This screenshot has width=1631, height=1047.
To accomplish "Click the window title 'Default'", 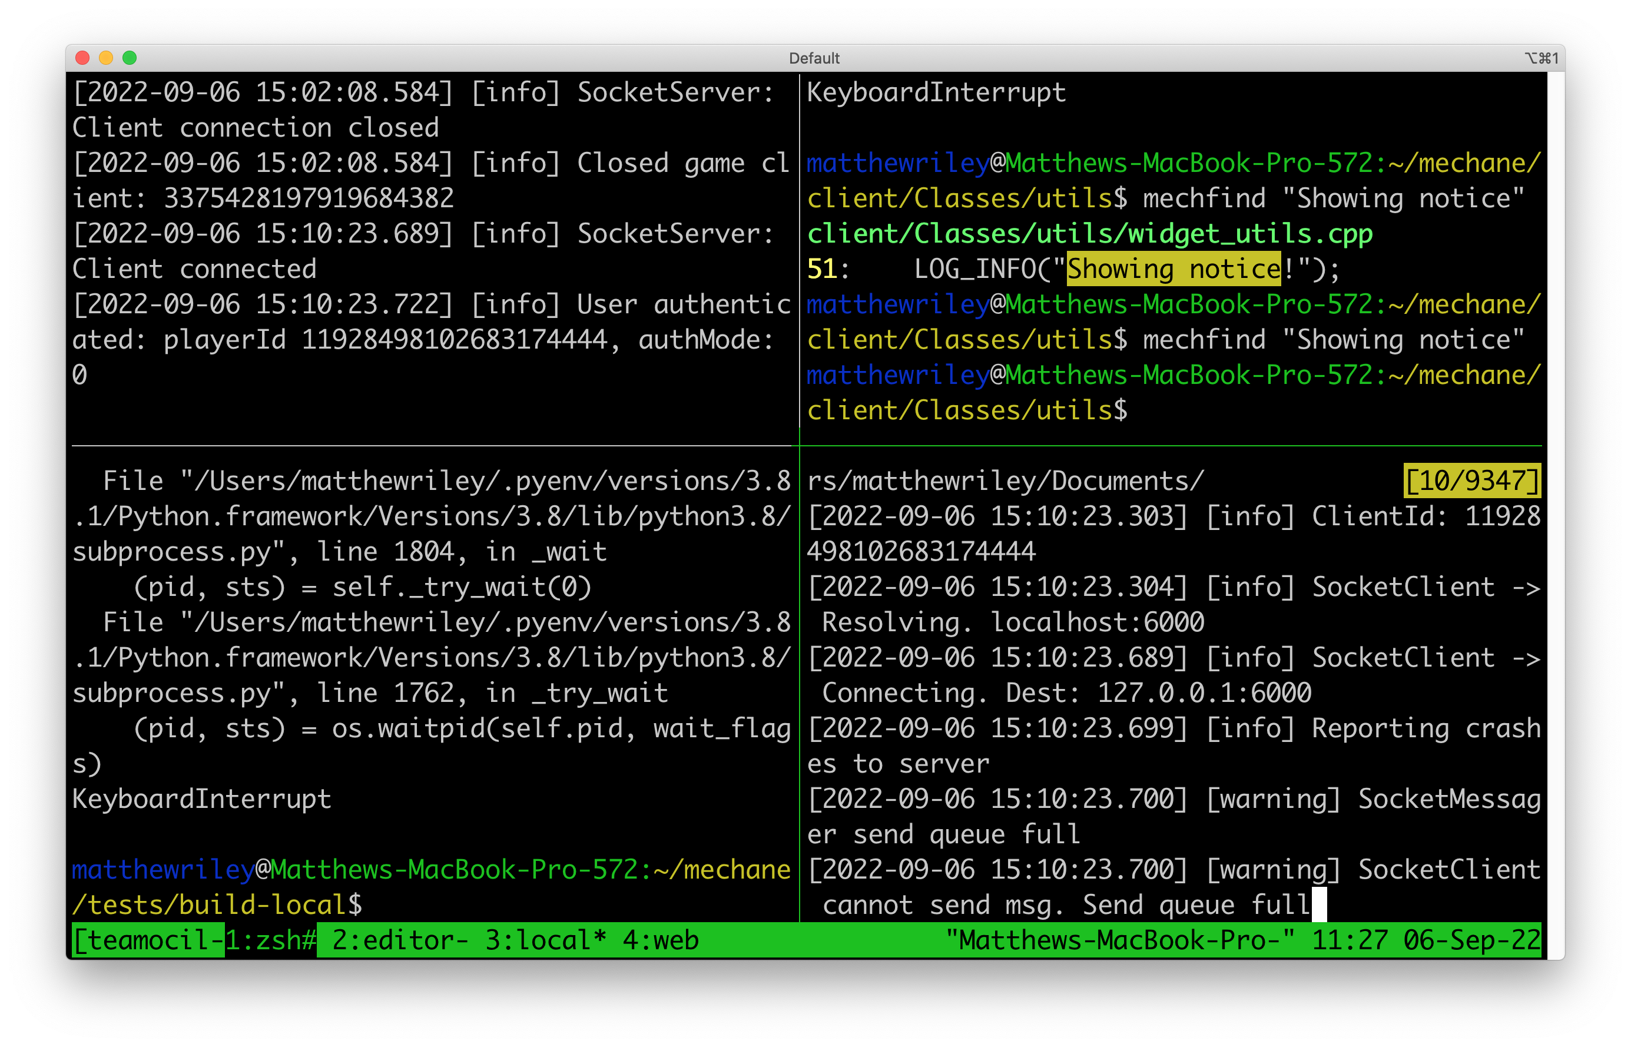I will point(814,58).
